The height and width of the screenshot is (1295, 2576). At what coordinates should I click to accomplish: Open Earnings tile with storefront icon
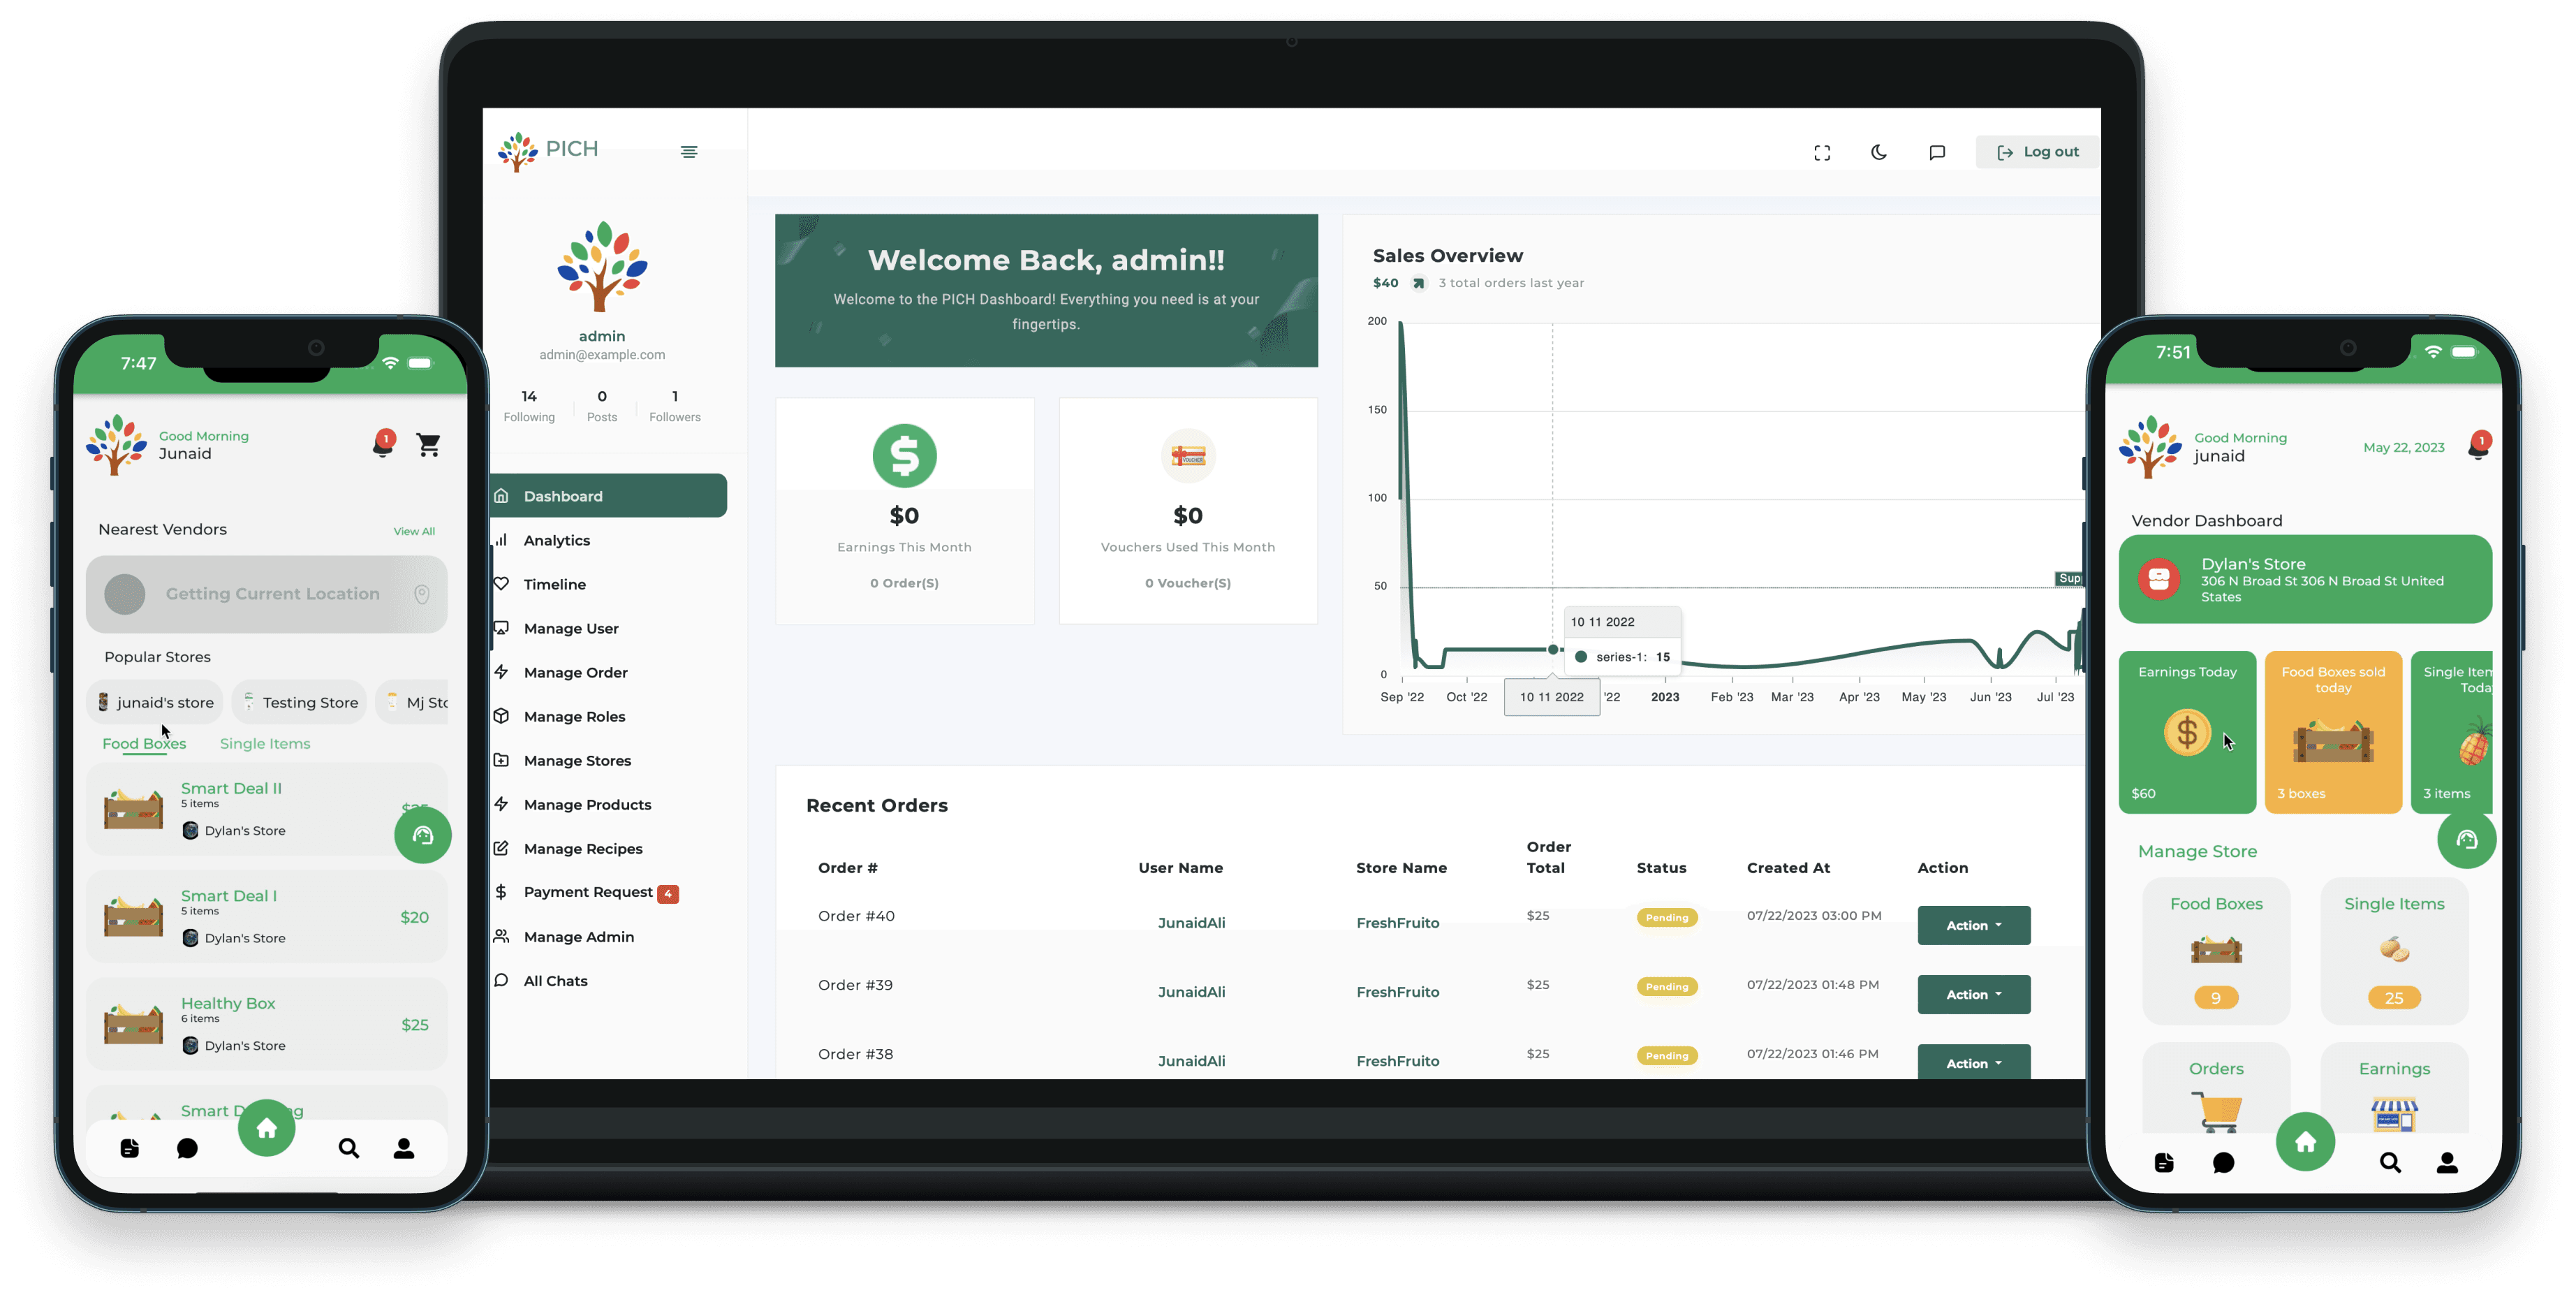[2394, 1088]
